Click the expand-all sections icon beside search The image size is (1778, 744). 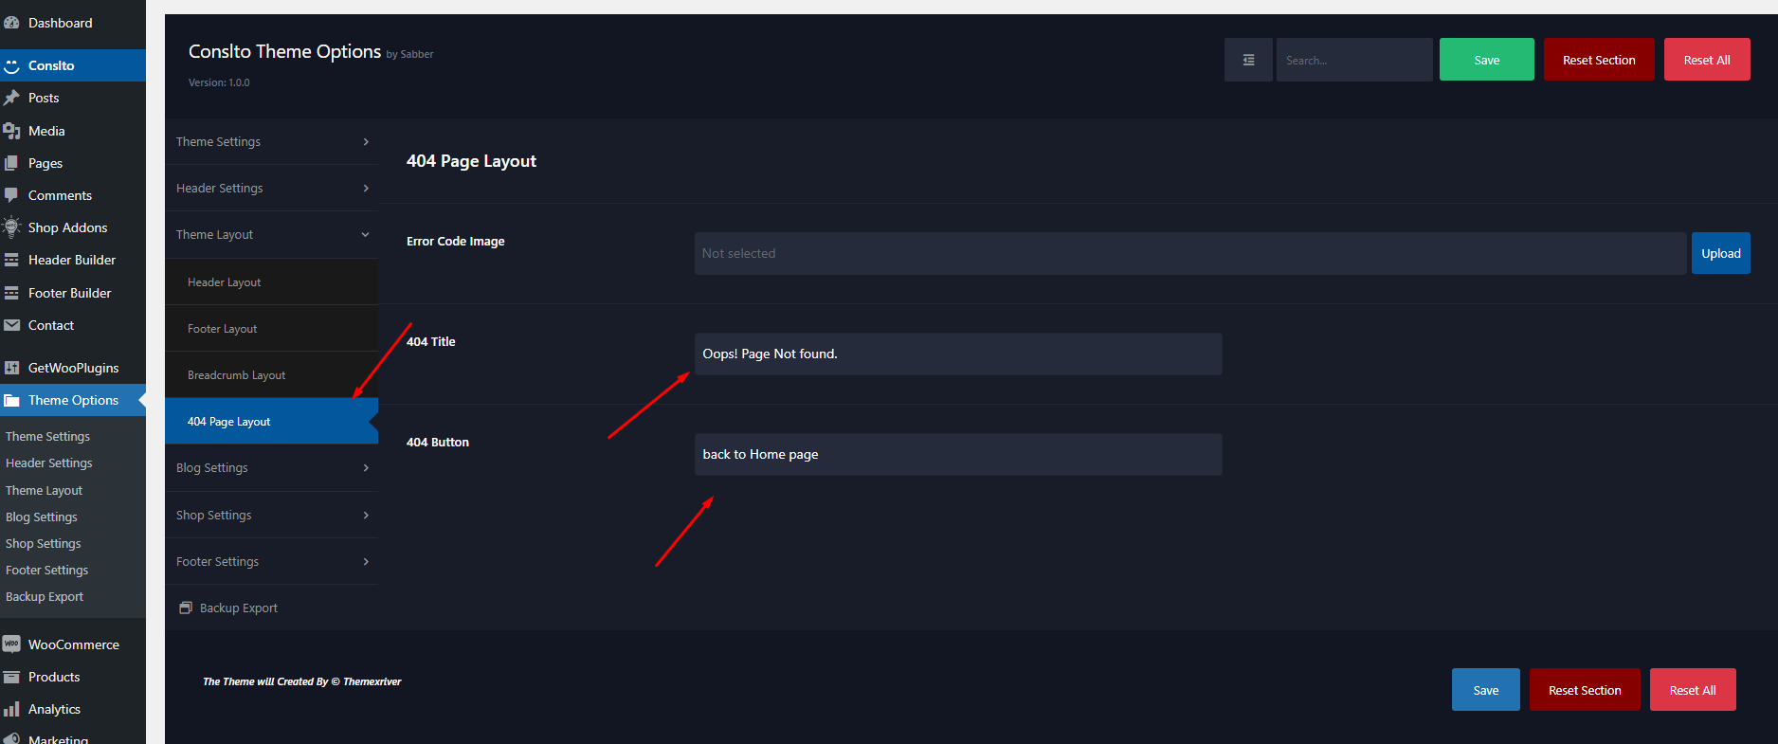click(1248, 60)
